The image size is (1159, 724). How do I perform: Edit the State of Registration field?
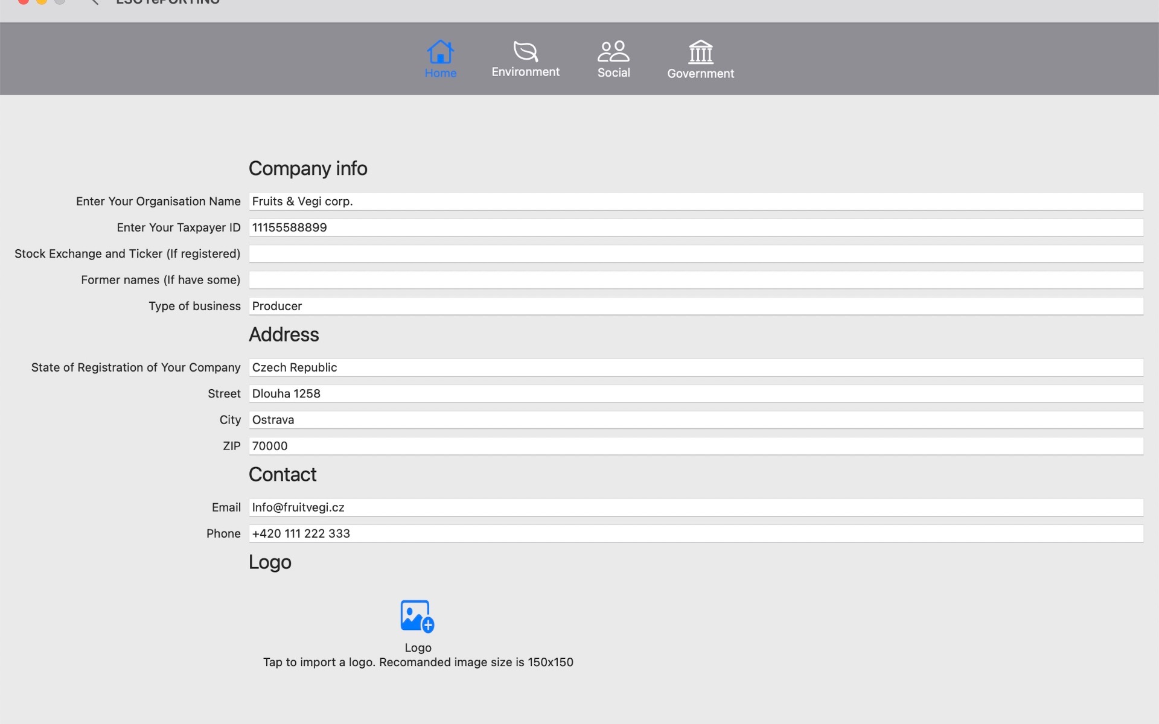tap(695, 367)
